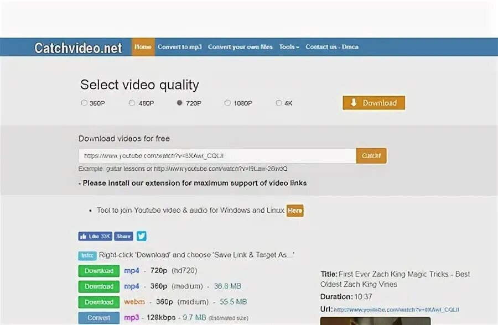Click the Catchvideo.net logo
Viewport: 498px width, 325px height.
click(77, 47)
